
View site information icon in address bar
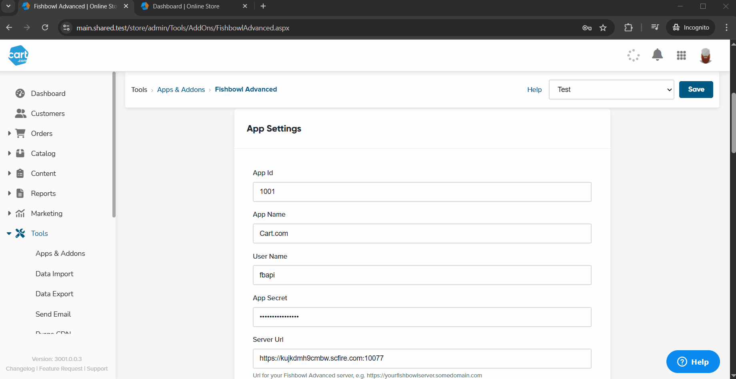pyautogui.click(x=67, y=28)
